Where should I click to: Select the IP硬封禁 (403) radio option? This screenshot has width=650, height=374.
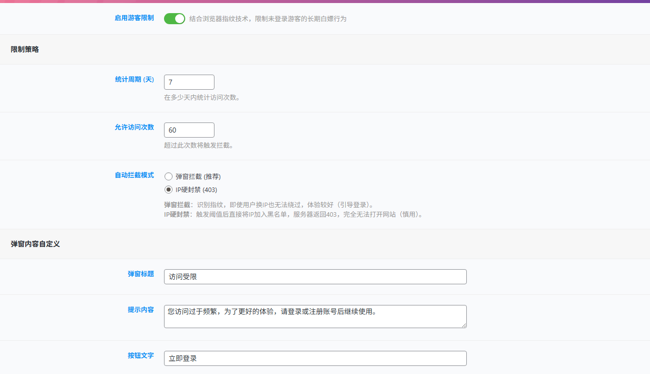point(168,190)
